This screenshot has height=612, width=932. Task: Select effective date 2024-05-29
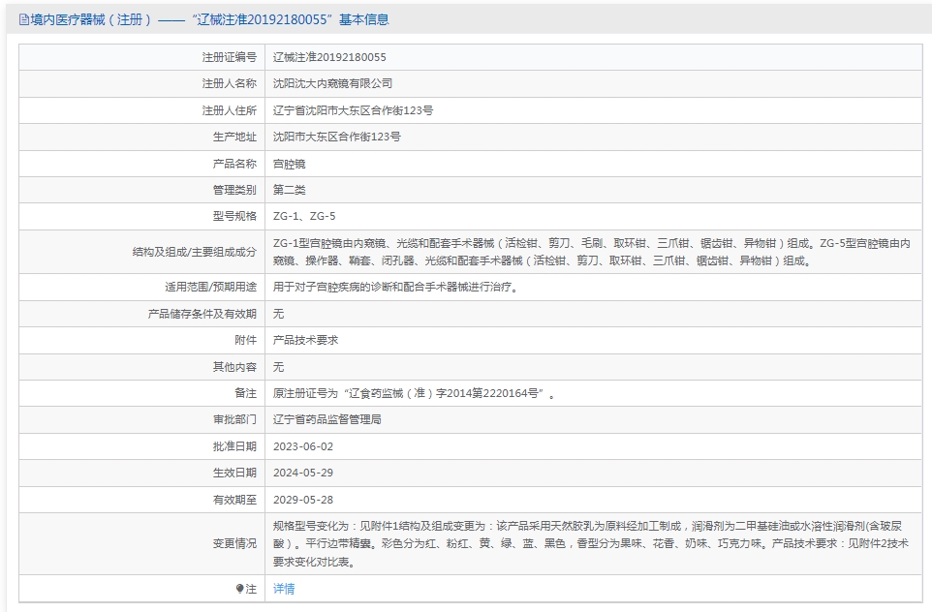click(303, 473)
